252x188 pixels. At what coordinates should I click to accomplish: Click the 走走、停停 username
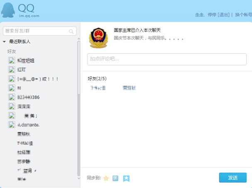coord(206,15)
